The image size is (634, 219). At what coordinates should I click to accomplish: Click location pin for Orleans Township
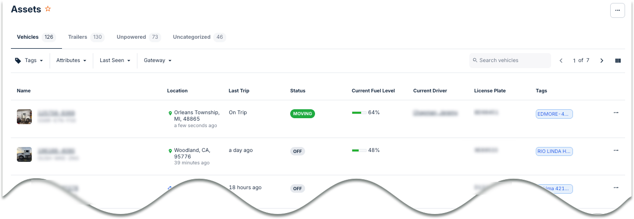(x=170, y=113)
